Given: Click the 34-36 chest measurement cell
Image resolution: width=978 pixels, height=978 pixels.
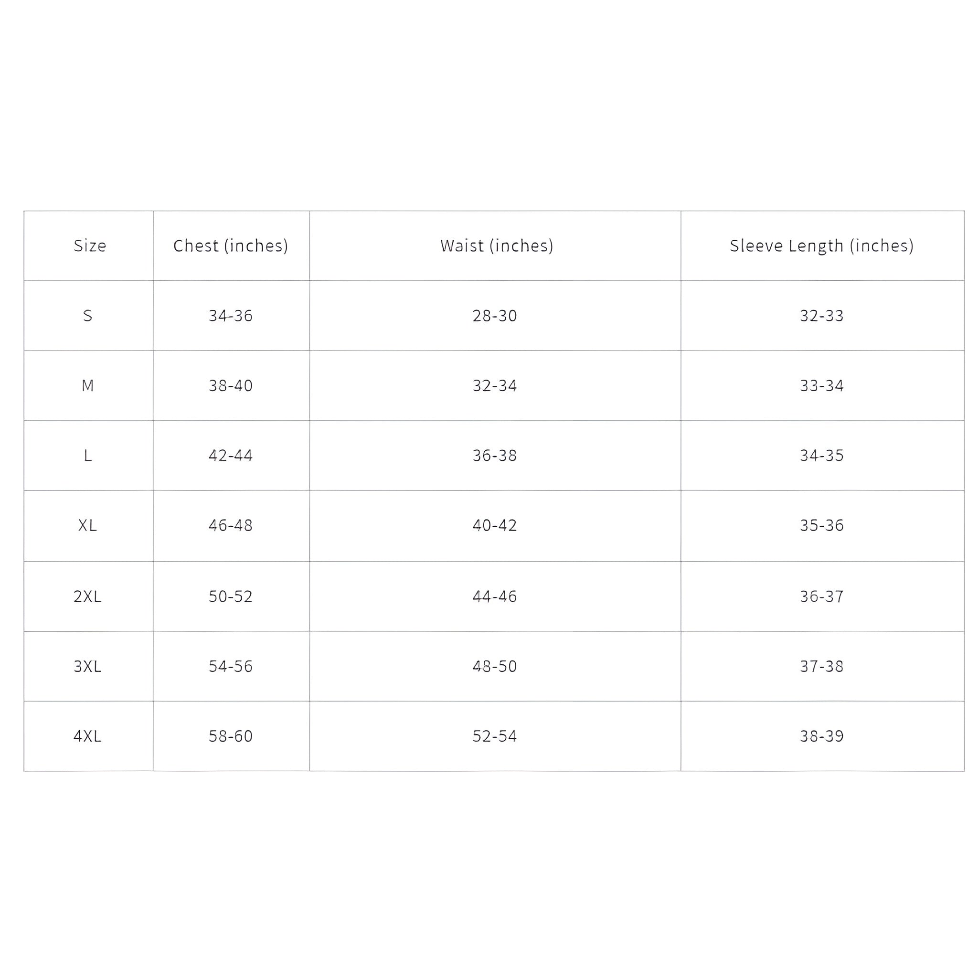Looking at the screenshot, I should coord(231,316).
